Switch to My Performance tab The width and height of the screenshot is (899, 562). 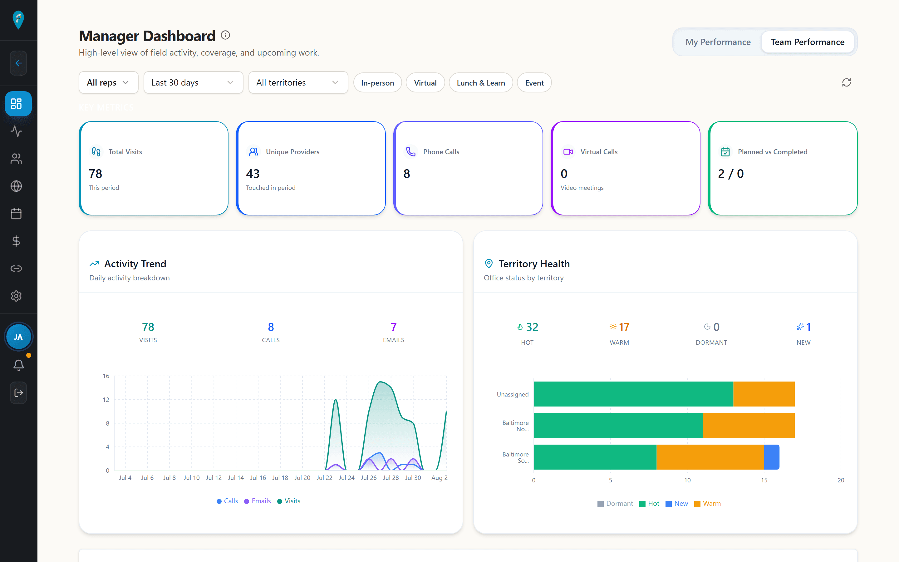click(x=718, y=42)
